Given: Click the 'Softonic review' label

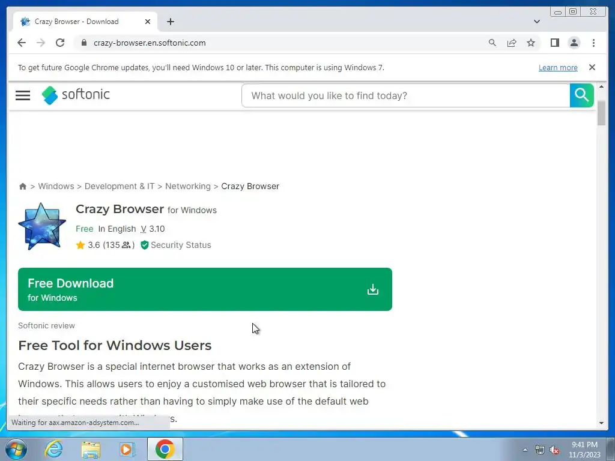Looking at the screenshot, I should click(x=46, y=325).
